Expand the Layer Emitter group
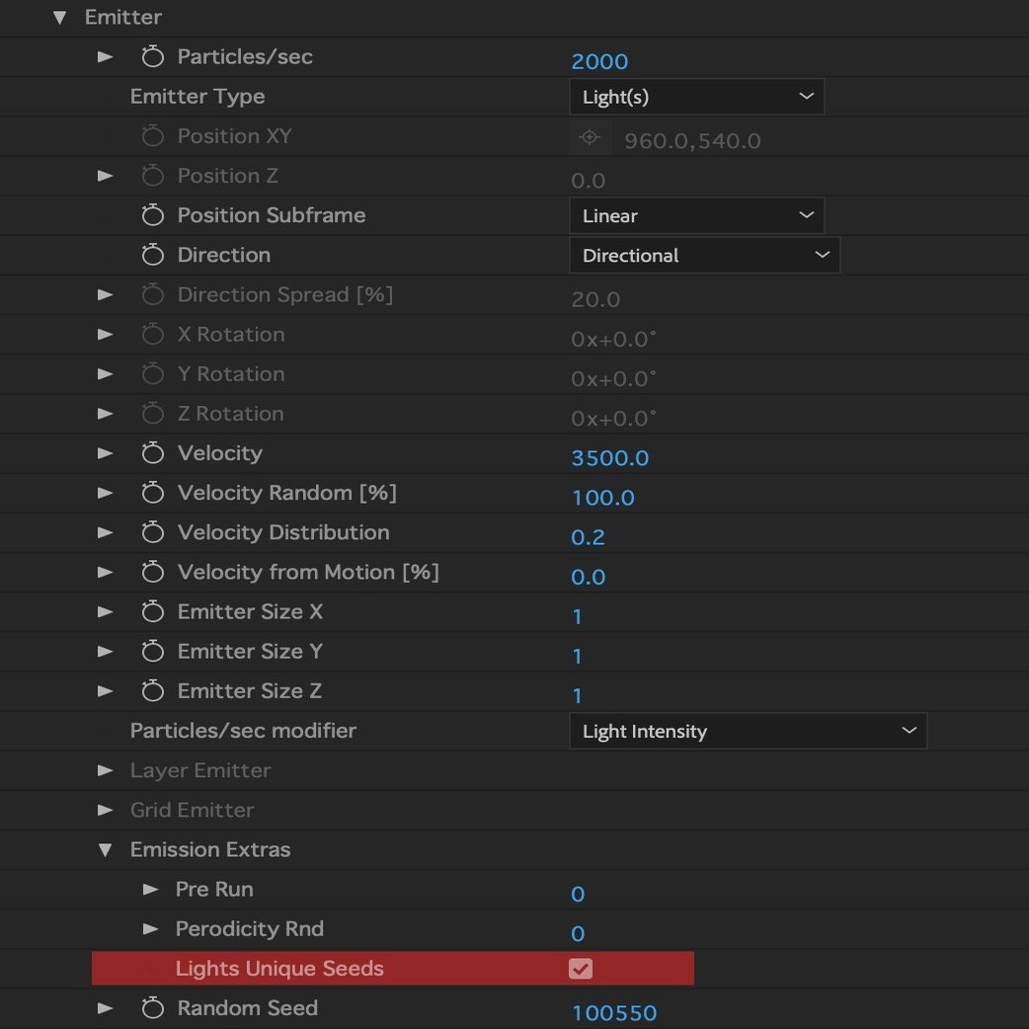 coord(105,770)
